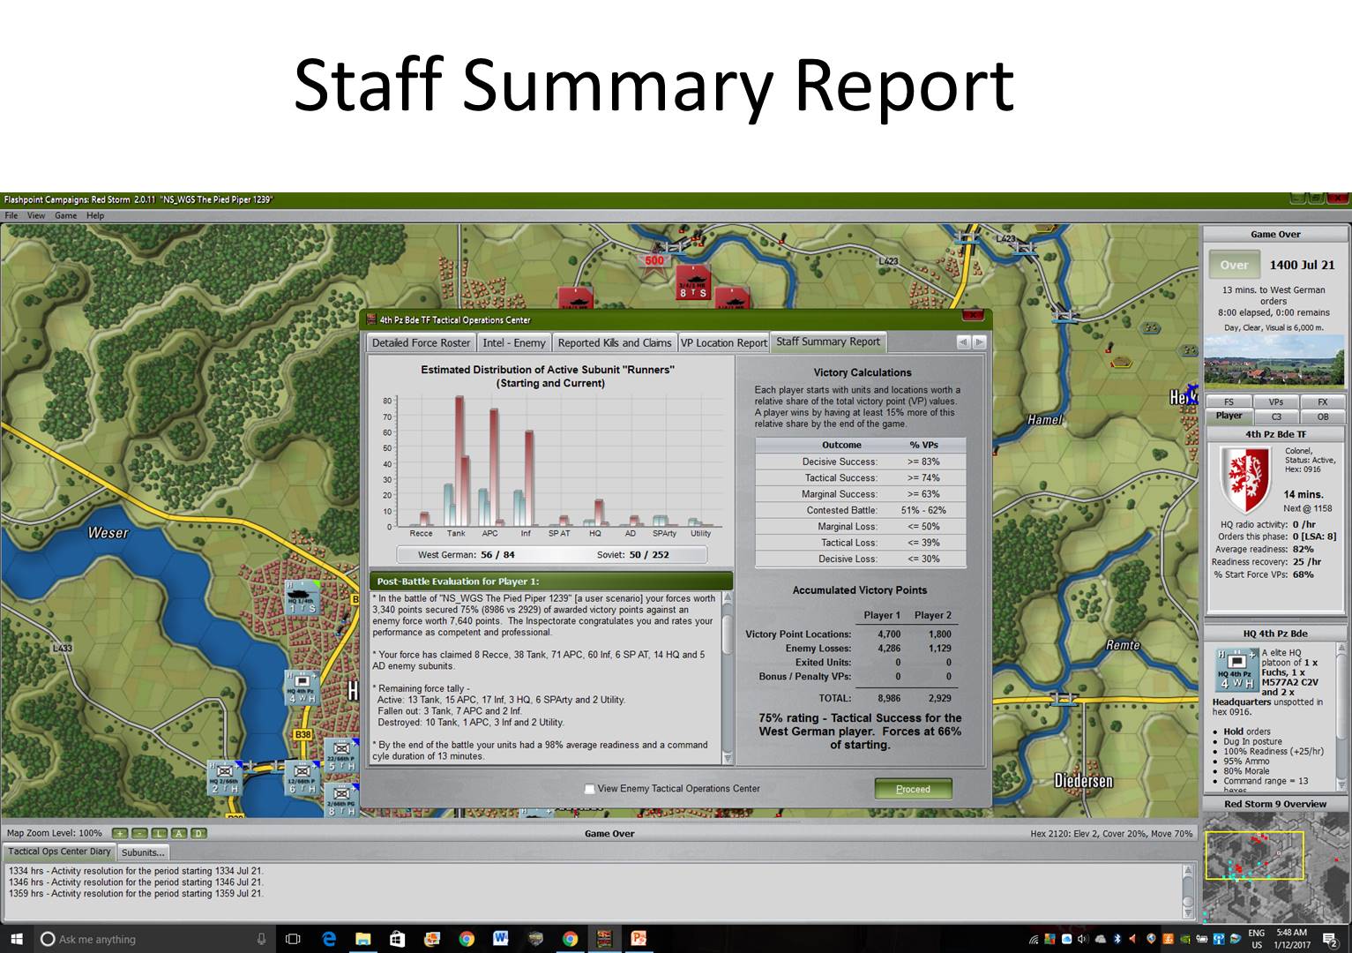Open the Game menu
Screen dimensions: 1352x953
coord(66,215)
